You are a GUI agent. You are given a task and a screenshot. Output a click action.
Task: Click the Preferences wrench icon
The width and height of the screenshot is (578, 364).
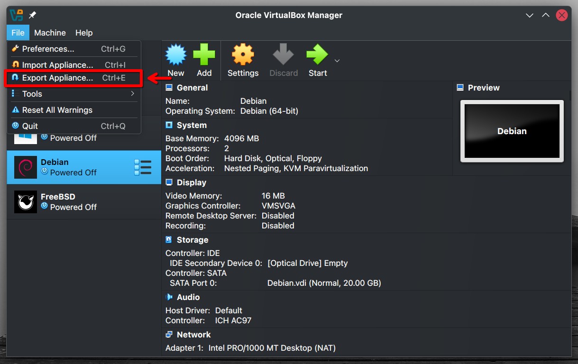click(x=15, y=48)
